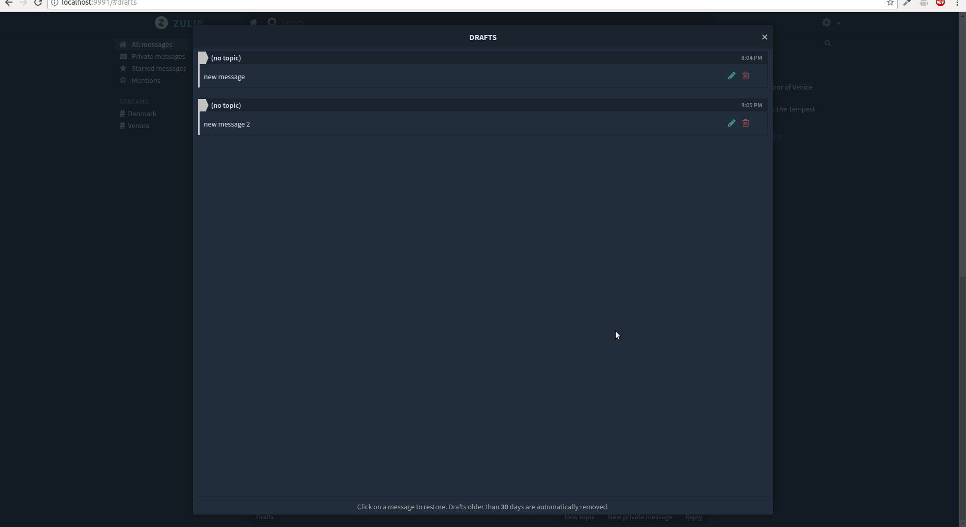966x527 pixels.
Task: Select the Verona stream
Action: (x=139, y=126)
